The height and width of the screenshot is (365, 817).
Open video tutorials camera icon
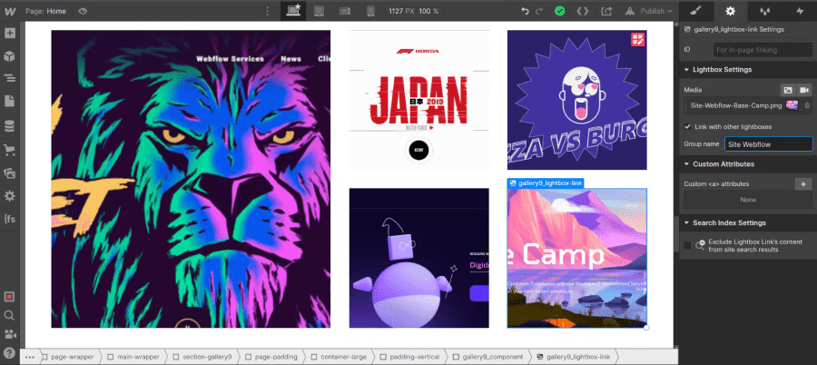(9, 334)
